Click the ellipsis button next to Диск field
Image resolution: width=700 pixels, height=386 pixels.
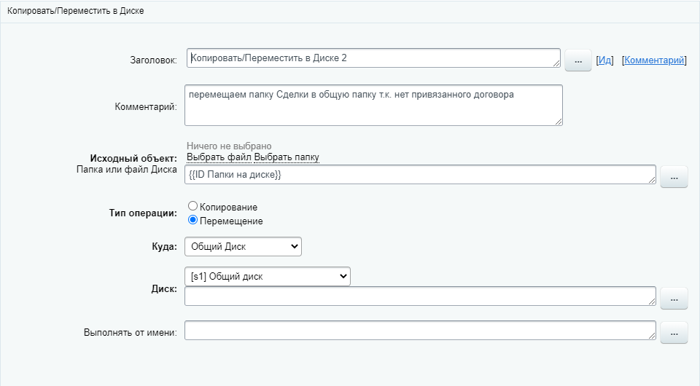(x=674, y=297)
